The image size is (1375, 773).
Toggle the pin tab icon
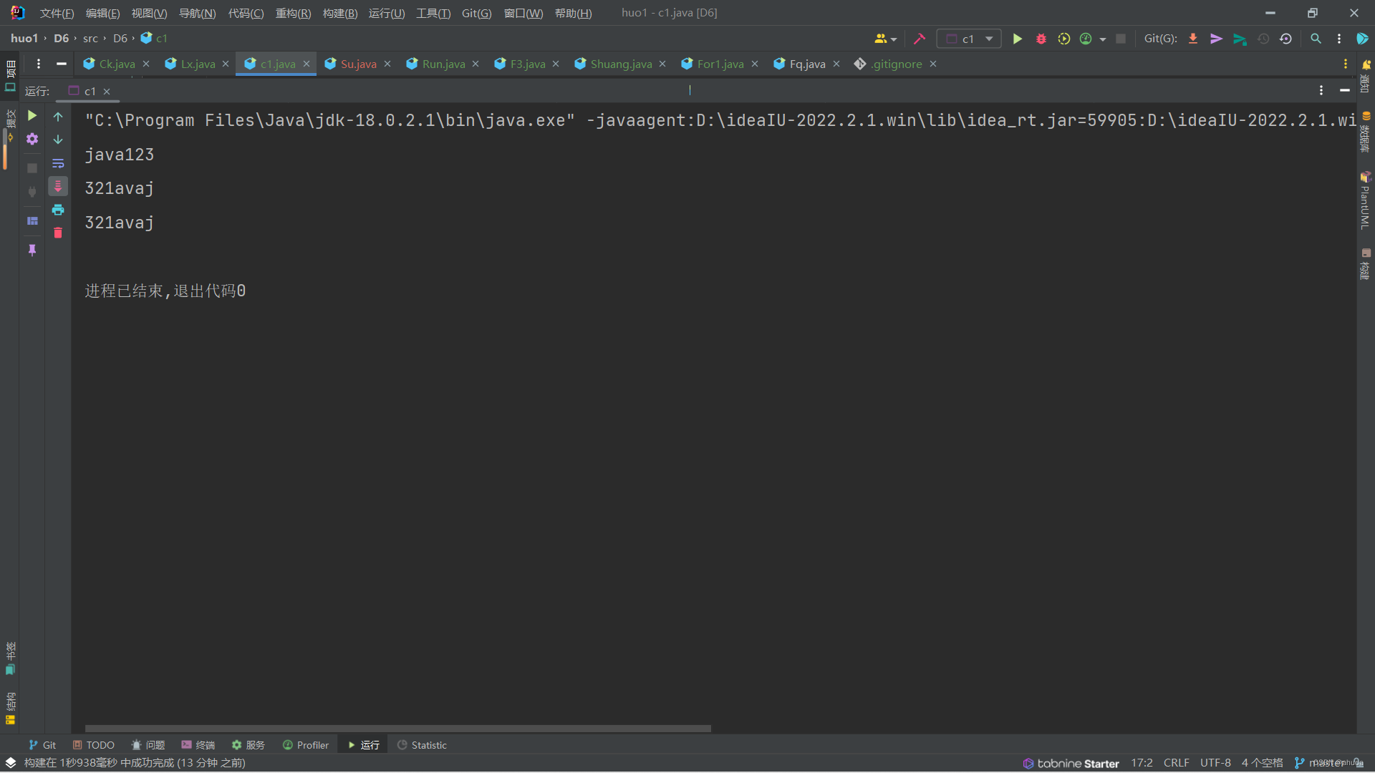click(32, 250)
